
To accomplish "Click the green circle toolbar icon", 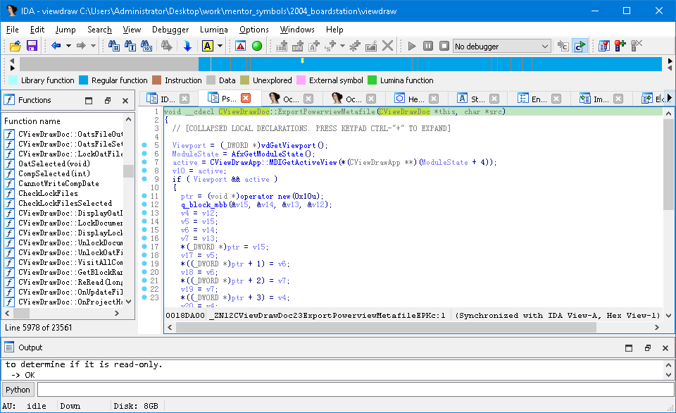I will tap(257, 46).
